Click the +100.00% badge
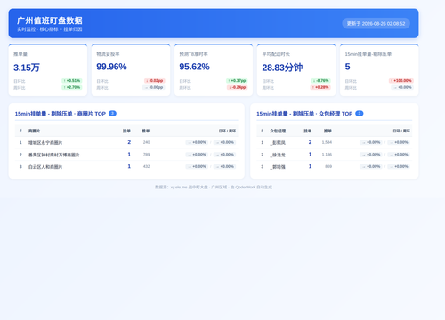 tap(401, 81)
